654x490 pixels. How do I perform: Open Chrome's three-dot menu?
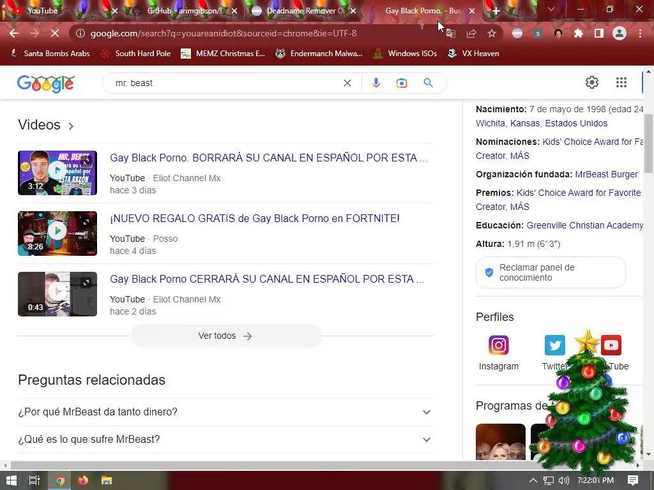coord(640,33)
